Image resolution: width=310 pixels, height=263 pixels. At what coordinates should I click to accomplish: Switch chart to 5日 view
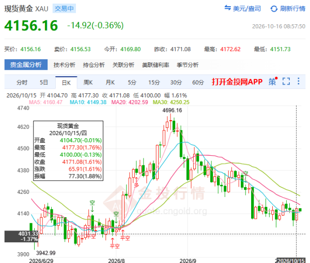coord(44,83)
